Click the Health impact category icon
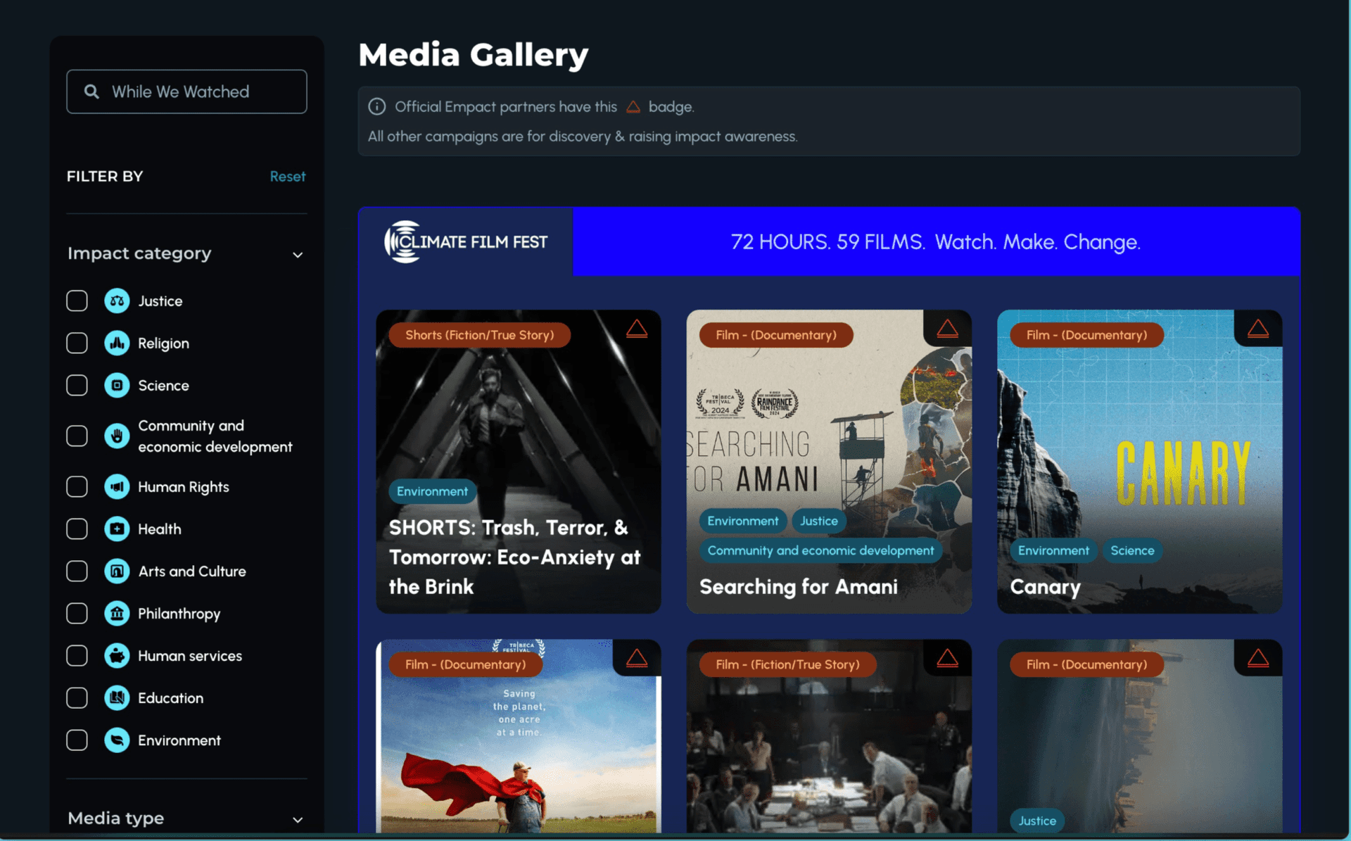Viewport: 1351px width, 841px height. point(118,529)
